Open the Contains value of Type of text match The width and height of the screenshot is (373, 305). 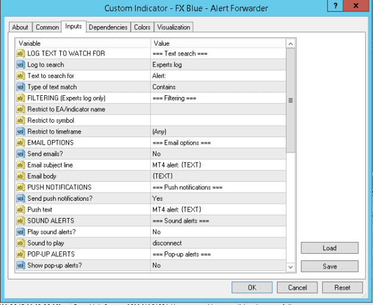[218, 87]
